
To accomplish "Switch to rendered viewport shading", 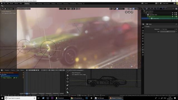I will tap(133, 9).
